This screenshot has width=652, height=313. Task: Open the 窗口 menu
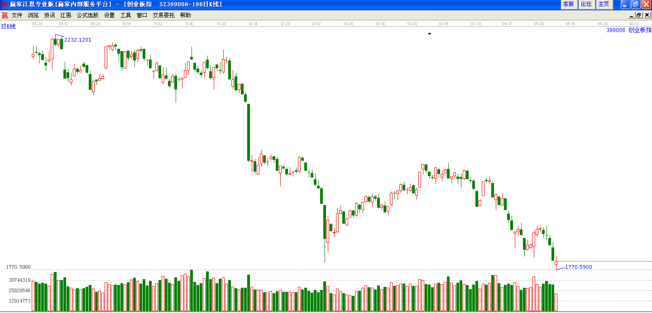coord(142,15)
